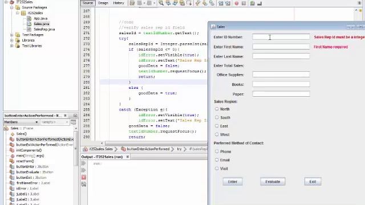Toggle Highlight Search toolbar icon

(182, 3)
